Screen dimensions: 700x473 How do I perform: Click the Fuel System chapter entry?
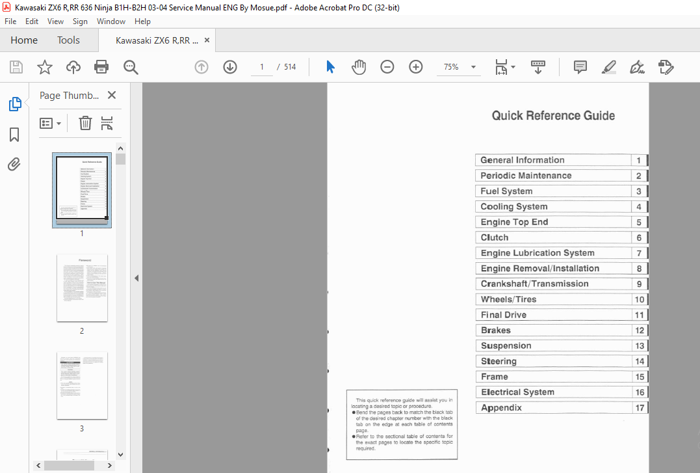562,191
